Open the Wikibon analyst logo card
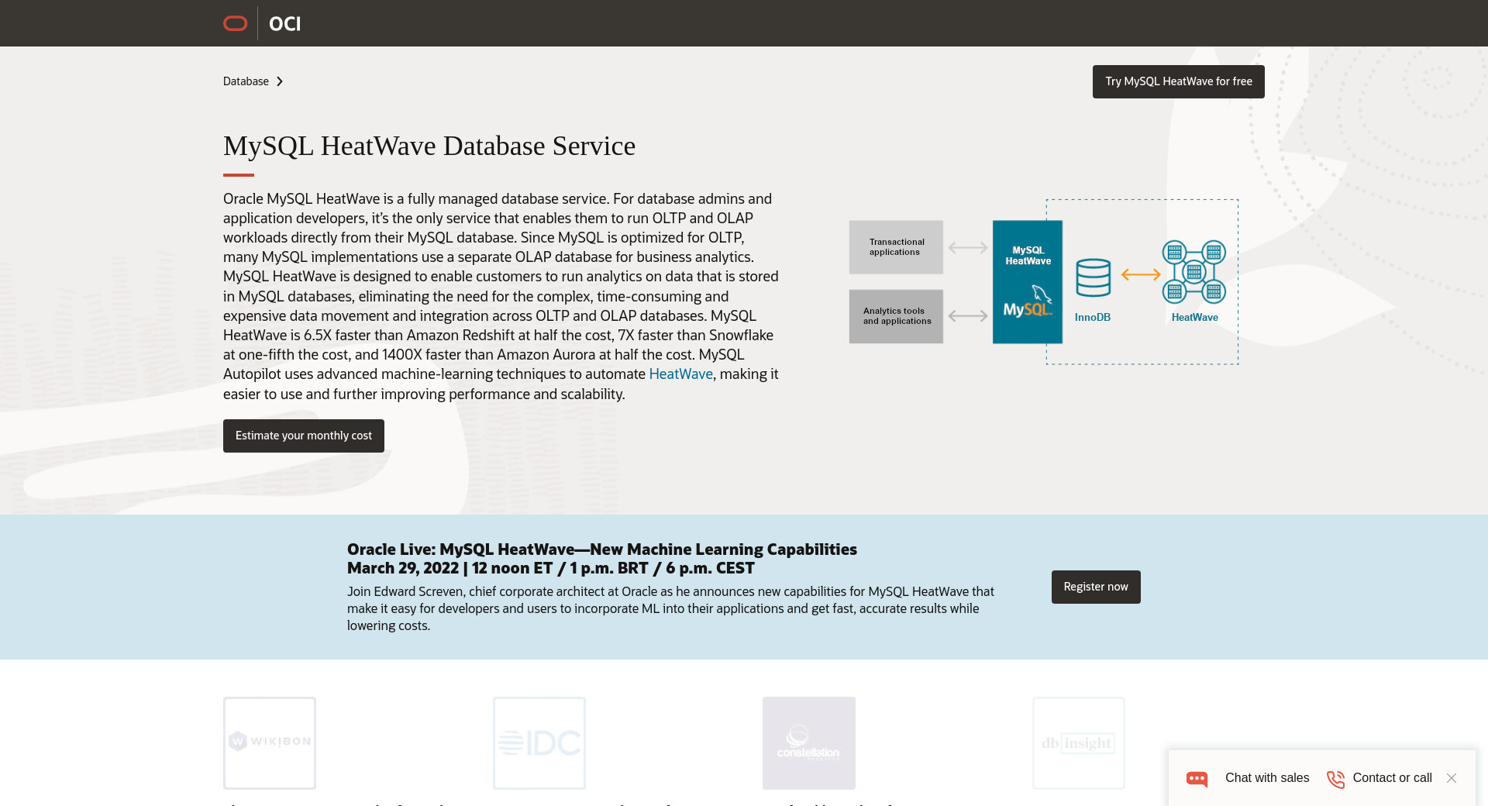 270,743
